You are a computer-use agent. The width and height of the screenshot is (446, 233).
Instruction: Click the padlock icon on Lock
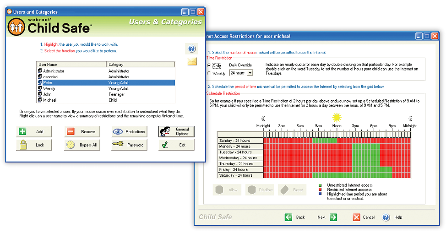(23, 145)
